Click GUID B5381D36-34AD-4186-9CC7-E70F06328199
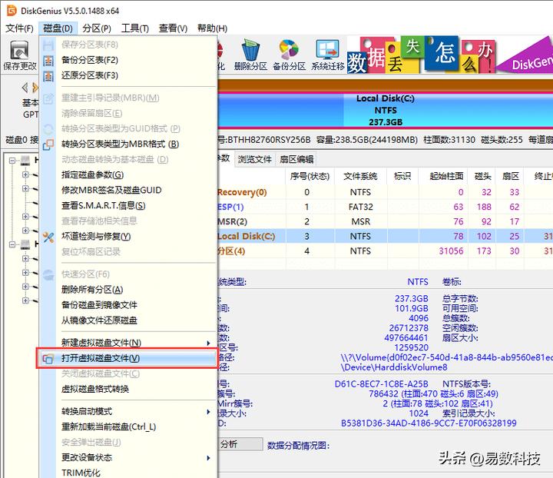Screen dimensions: 553x478 pyautogui.click(x=429, y=423)
